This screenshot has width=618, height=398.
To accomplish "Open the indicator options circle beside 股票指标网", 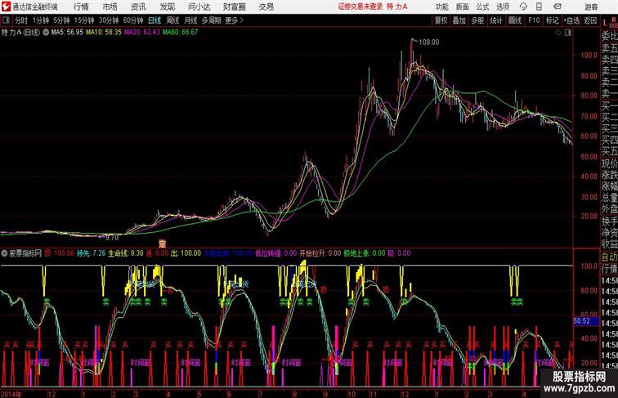I will pos(4,253).
